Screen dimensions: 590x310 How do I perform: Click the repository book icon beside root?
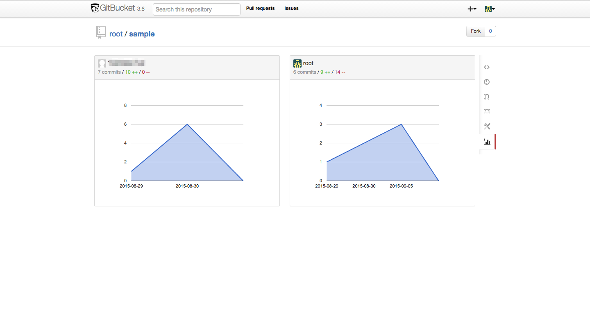(x=100, y=32)
